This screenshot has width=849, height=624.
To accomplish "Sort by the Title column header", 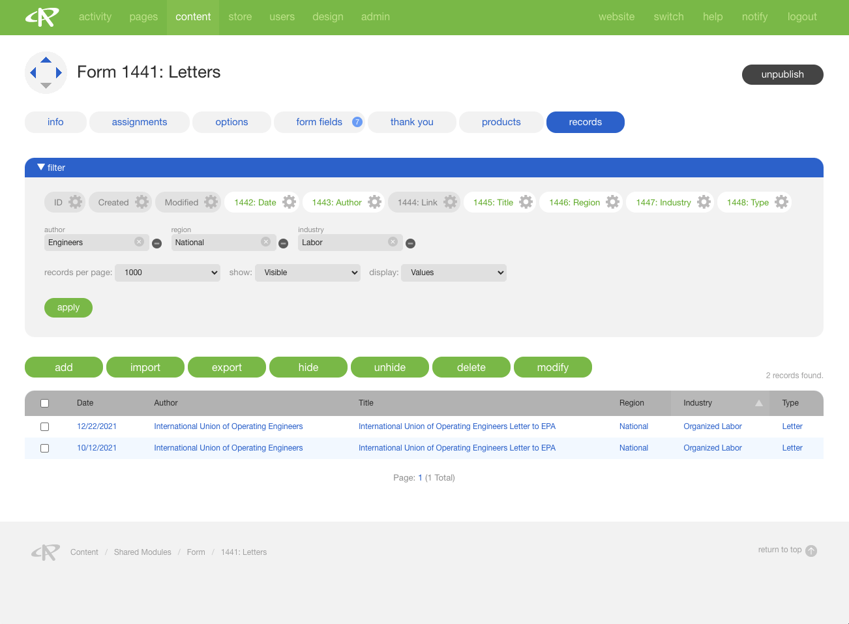I will [x=366, y=403].
